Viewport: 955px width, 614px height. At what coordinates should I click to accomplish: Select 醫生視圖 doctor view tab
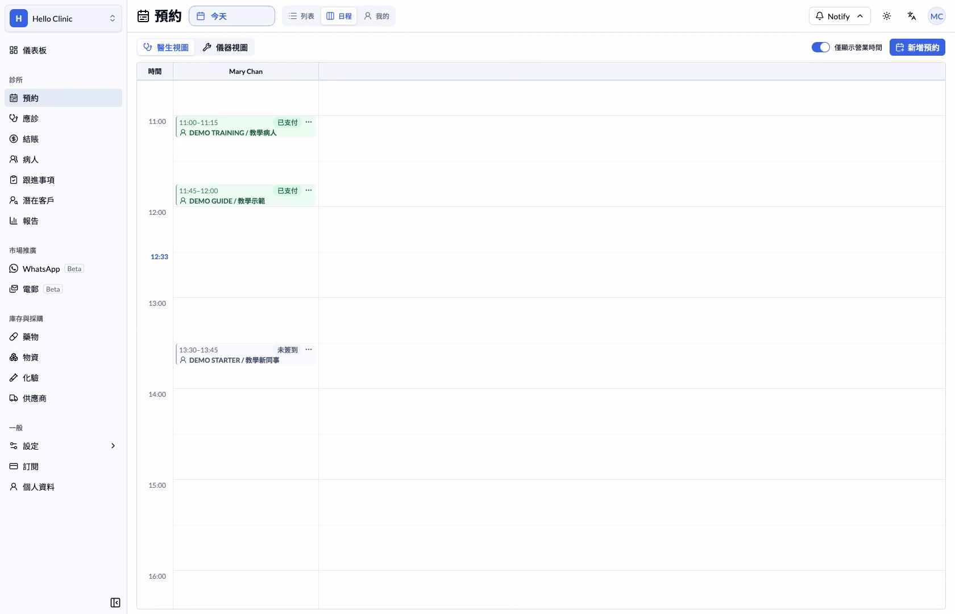coord(166,47)
